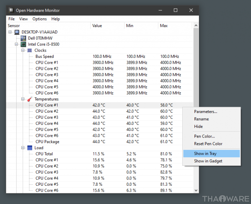The width and height of the screenshot is (251, 204).
Task: Click Bus Speed 100.0 MHz Value cell
Action: pyautogui.click(x=102, y=57)
